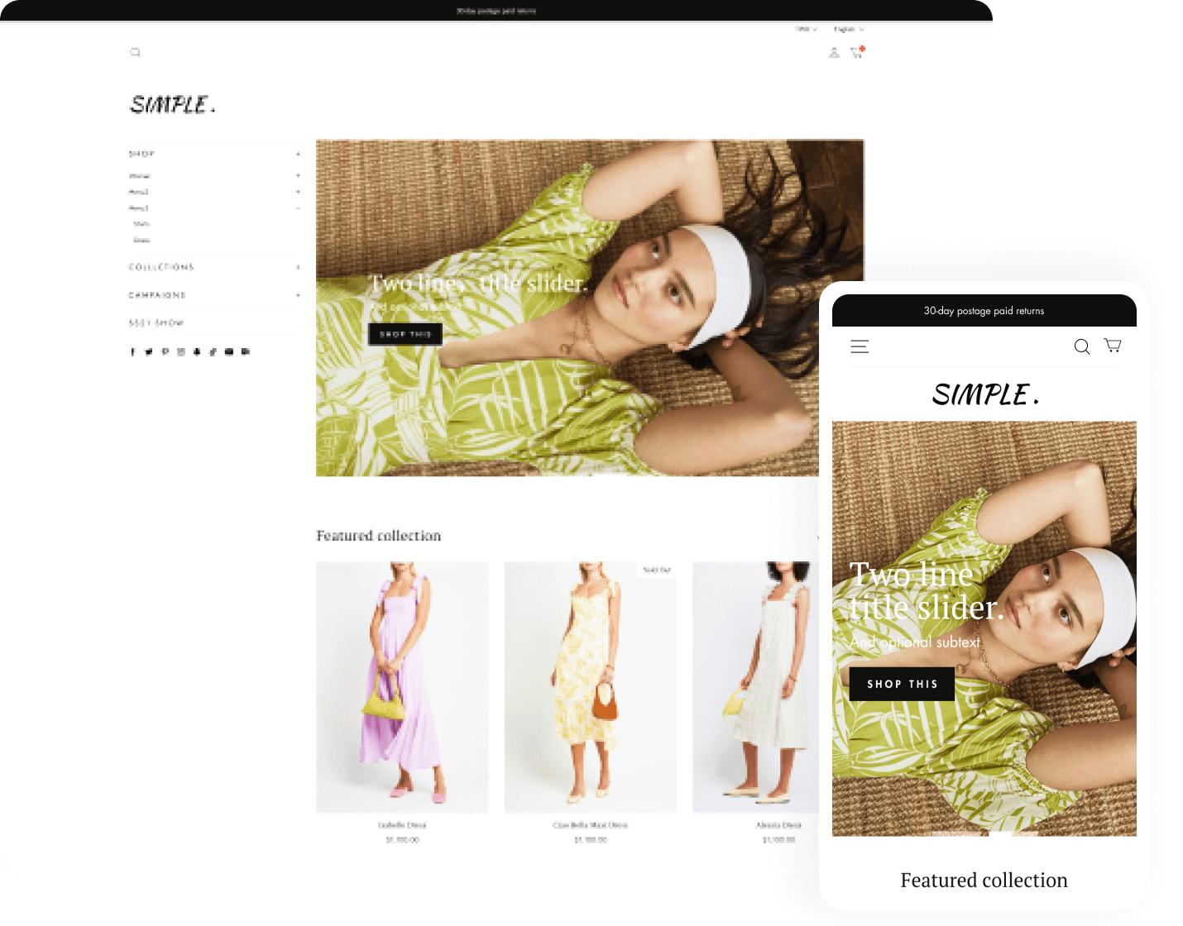
Task: Click the SHOP THIS hero button
Action: pyautogui.click(x=405, y=334)
